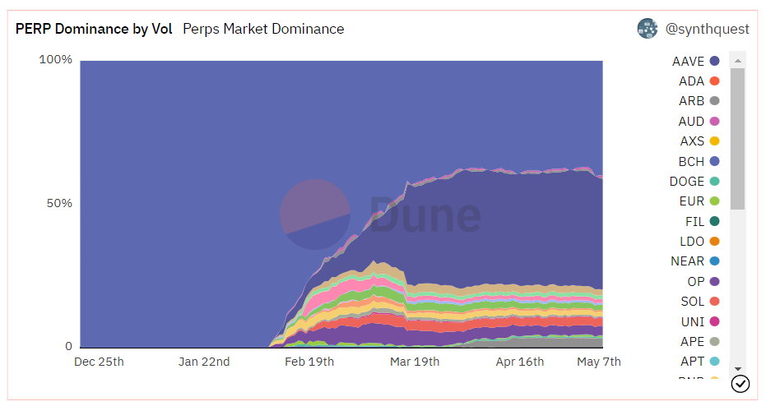
Task: Click the legend scroll down arrow
Action: coord(738,369)
